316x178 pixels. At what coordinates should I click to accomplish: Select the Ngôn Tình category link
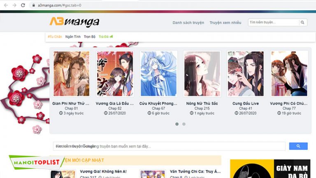tap(73, 37)
